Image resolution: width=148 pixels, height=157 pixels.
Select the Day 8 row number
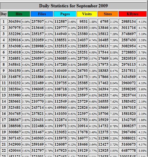click(x=3, y=65)
